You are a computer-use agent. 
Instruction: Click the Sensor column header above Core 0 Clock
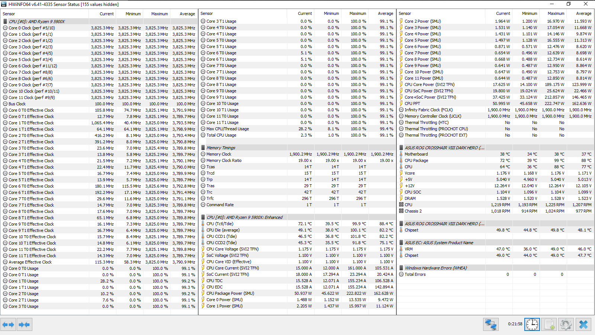[x=45, y=14]
